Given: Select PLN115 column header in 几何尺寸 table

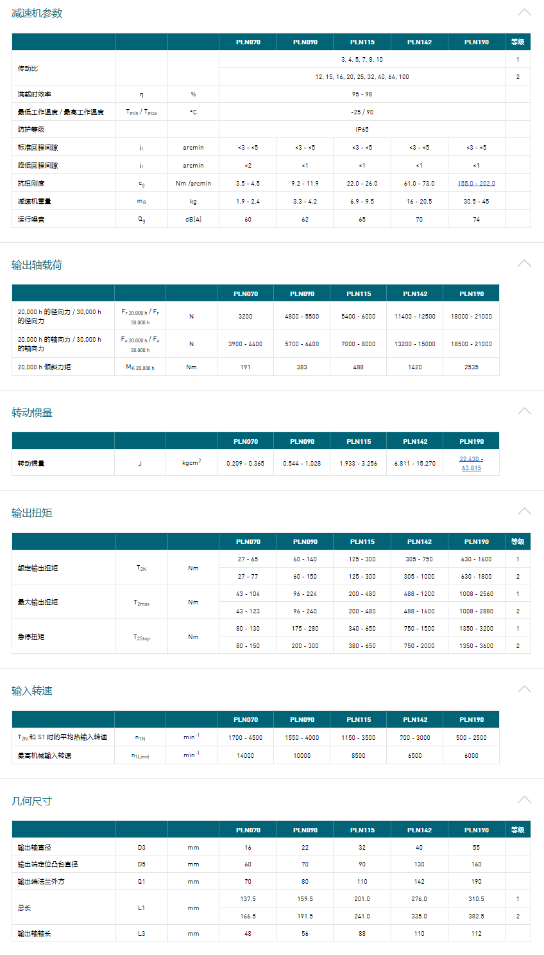Looking at the screenshot, I should pos(362,830).
